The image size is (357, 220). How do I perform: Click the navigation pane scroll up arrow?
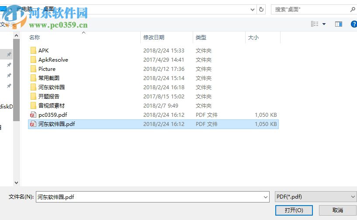point(17,35)
